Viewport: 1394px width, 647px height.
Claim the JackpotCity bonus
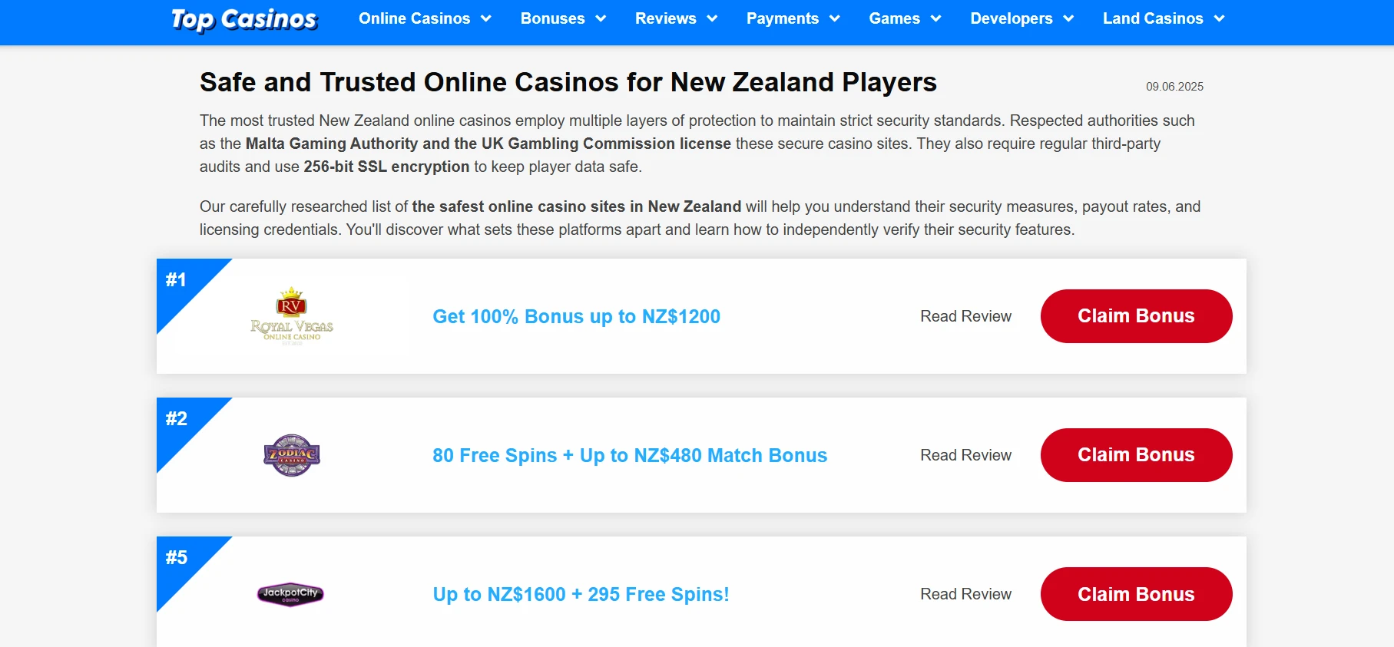(x=1136, y=594)
